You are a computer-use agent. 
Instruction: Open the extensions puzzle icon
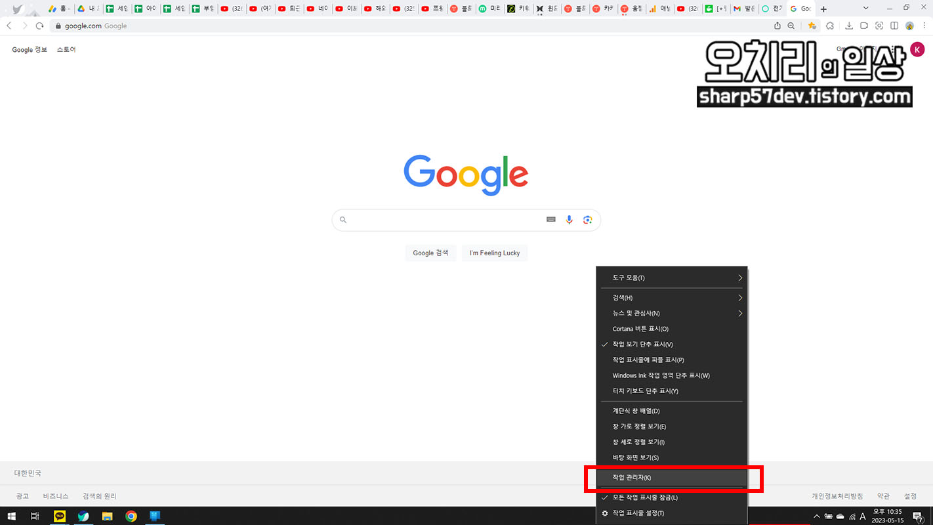(x=830, y=26)
